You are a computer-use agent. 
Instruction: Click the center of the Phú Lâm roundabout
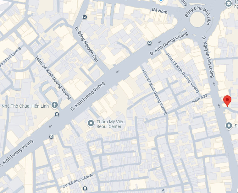coord(197,19)
